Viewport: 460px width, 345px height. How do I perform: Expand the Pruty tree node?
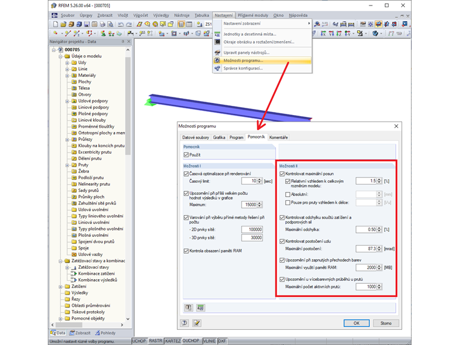pos(67,165)
